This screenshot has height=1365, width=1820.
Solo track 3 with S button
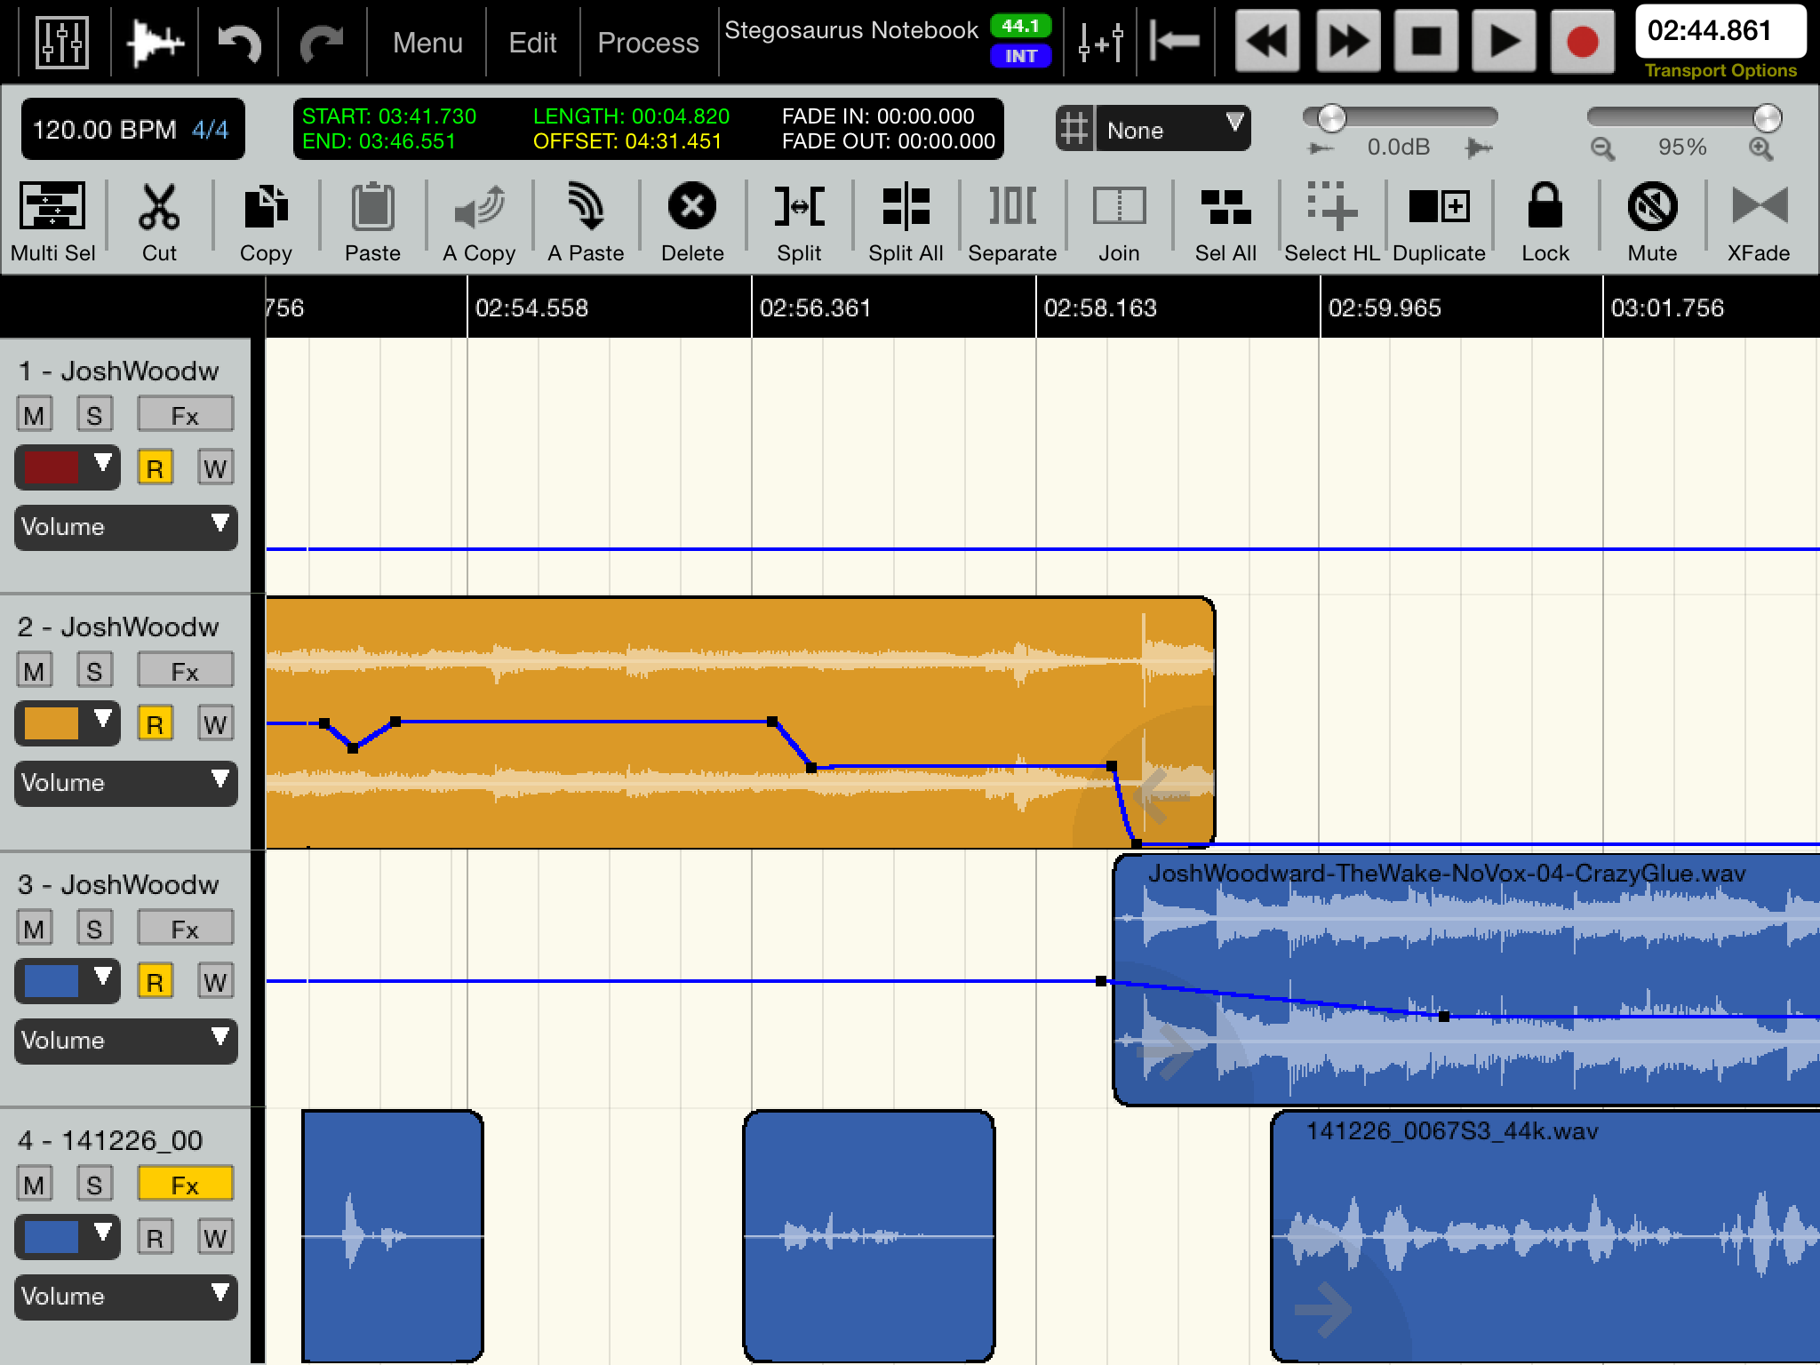pos(94,930)
